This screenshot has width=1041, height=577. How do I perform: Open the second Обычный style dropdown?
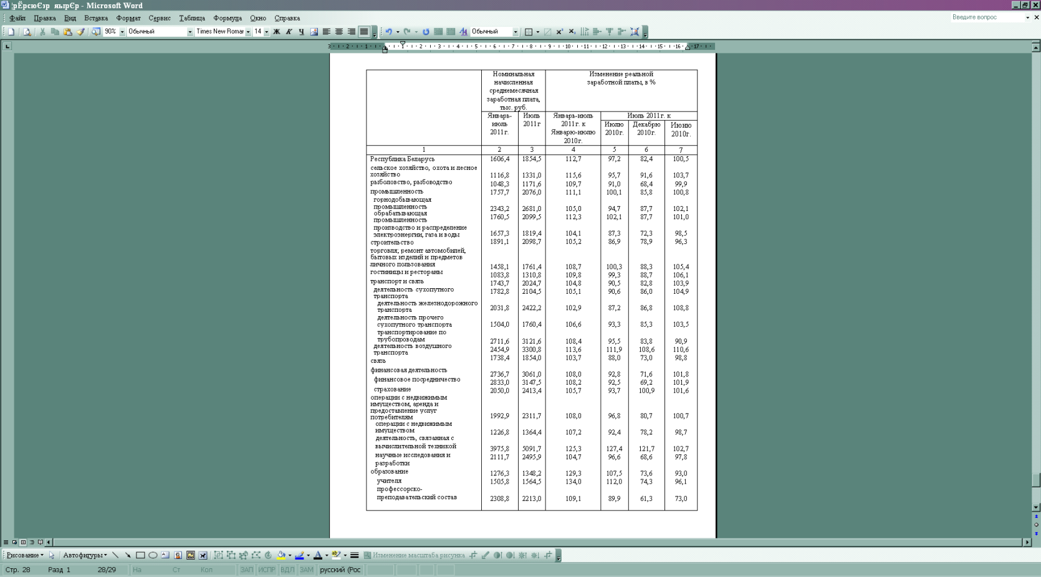point(516,32)
